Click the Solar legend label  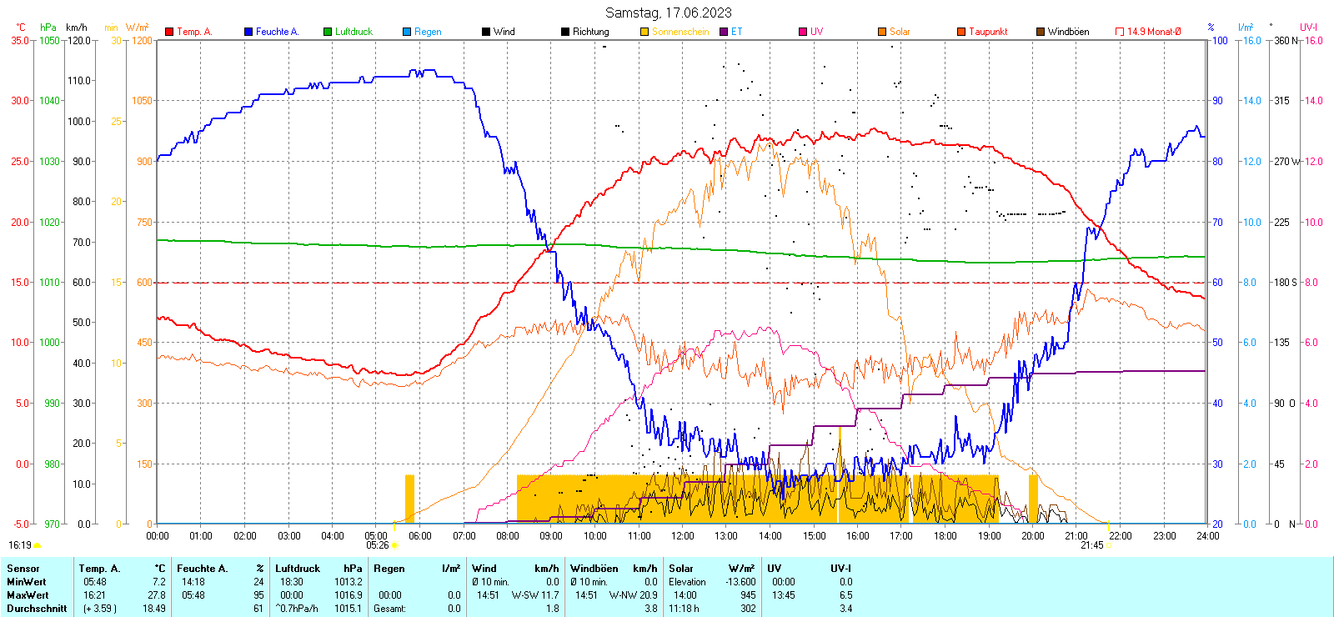pos(900,32)
